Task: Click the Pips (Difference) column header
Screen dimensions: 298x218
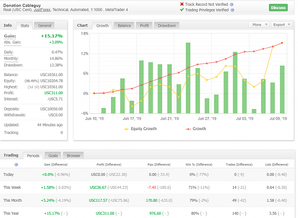Action: click(x=159, y=164)
